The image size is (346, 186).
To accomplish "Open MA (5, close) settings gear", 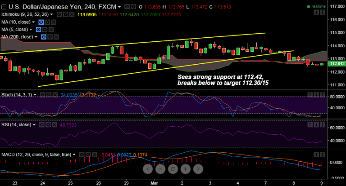I will coord(45,30).
